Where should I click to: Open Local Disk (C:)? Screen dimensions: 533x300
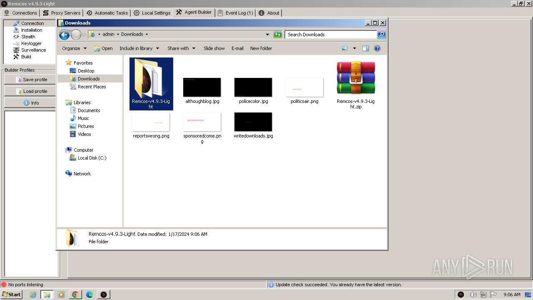tap(92, 158)
